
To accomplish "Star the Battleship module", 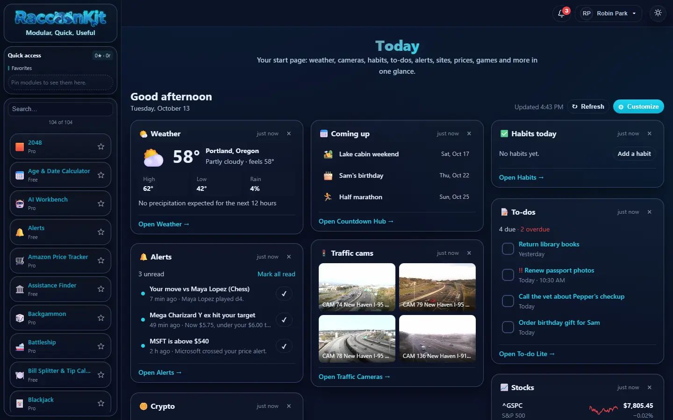I will point(101,346).
